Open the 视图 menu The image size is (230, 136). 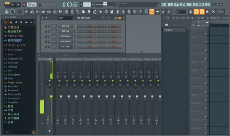[189, 4]
